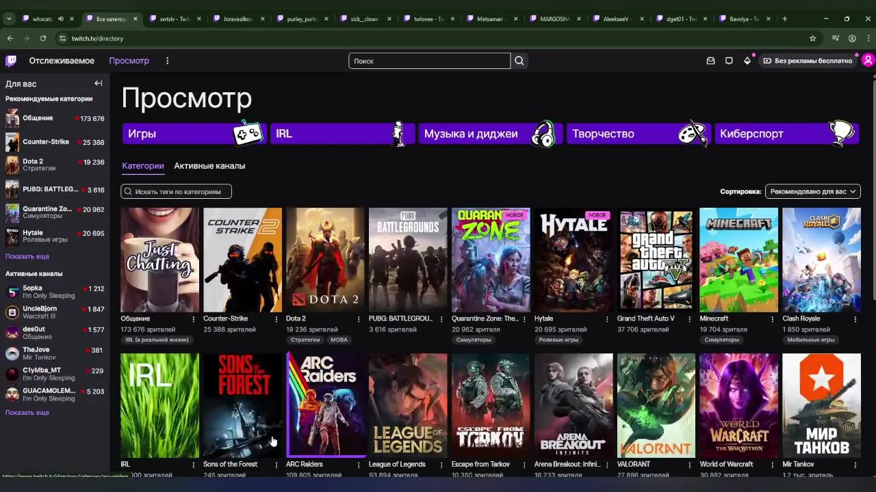Viewport: 876px width, 492px height.
Task: Click the Twitch logo home icon
Action: (11, 61)
